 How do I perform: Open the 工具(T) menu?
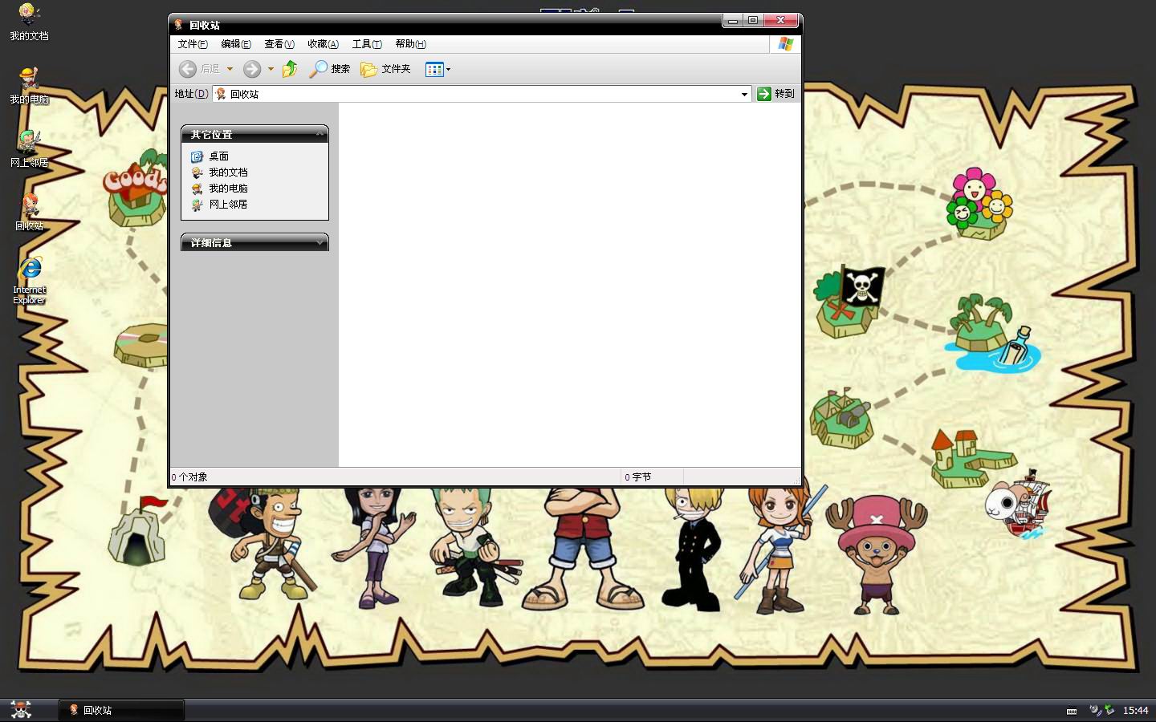(367, 44)
